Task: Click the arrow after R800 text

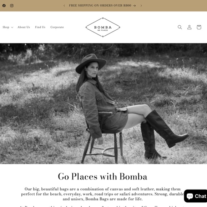Action: pos(135,6)
